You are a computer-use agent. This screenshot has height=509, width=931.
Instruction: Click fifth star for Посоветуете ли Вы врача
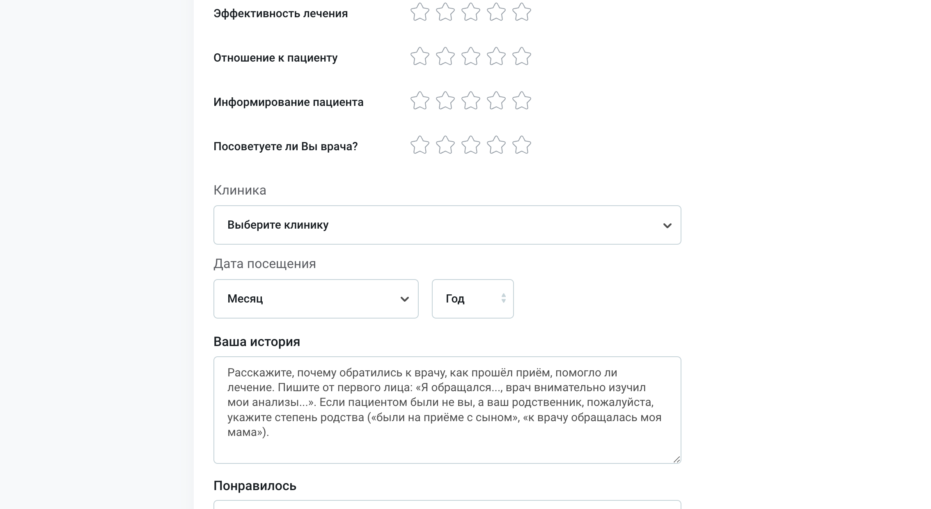pos(522,145)
